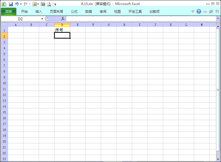Select column K header

tap(171, 25)
